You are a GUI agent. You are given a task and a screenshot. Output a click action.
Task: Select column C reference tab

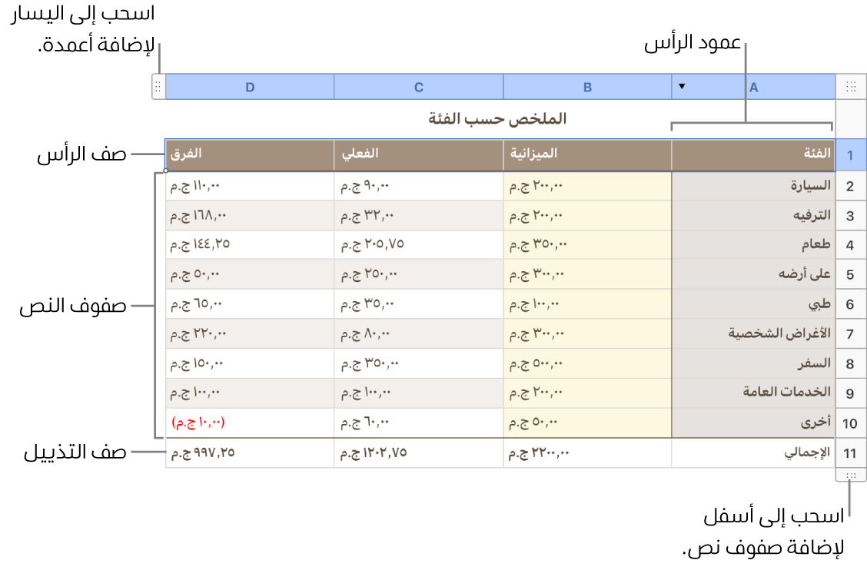pyautogui.click(x=418, y=87)
